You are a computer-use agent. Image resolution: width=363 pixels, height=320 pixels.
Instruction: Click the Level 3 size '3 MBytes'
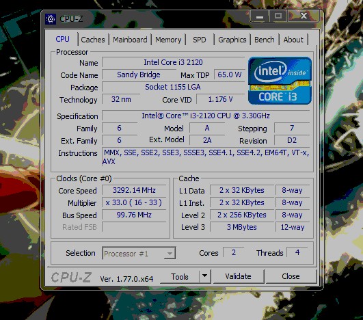[x=242, y=227]
